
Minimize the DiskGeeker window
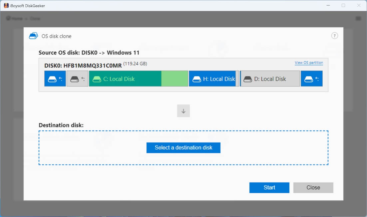click(x=328, y=5)
